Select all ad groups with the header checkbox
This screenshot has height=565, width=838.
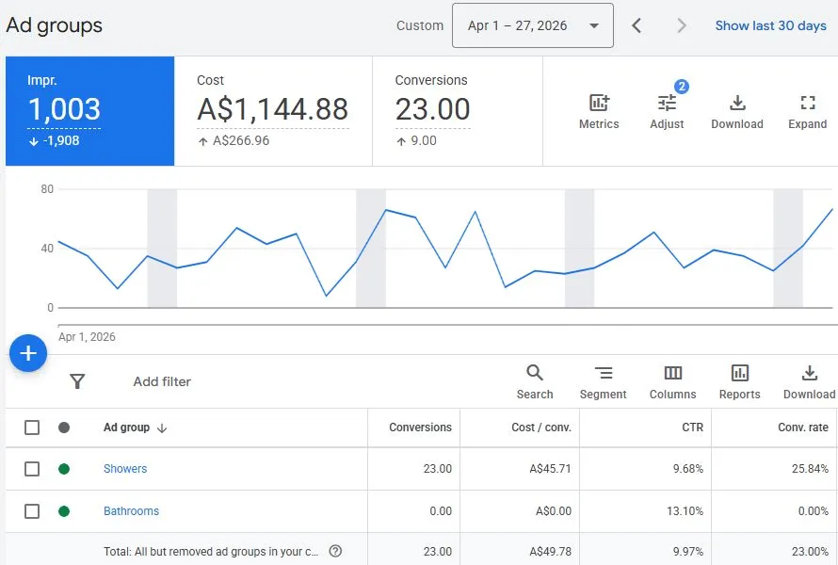[x=31, y=427]
